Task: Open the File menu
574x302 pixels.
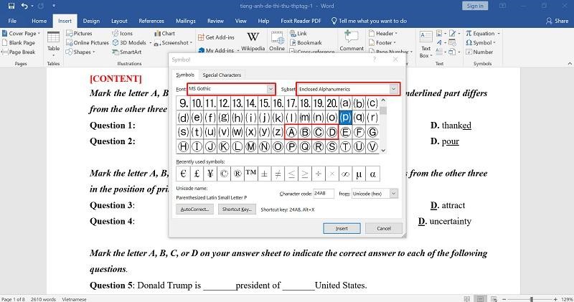Action: [x=12, y=21]
